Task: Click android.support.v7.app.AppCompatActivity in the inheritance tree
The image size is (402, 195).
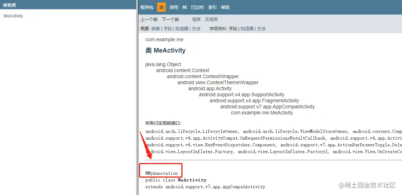Action: coord(267,107)
